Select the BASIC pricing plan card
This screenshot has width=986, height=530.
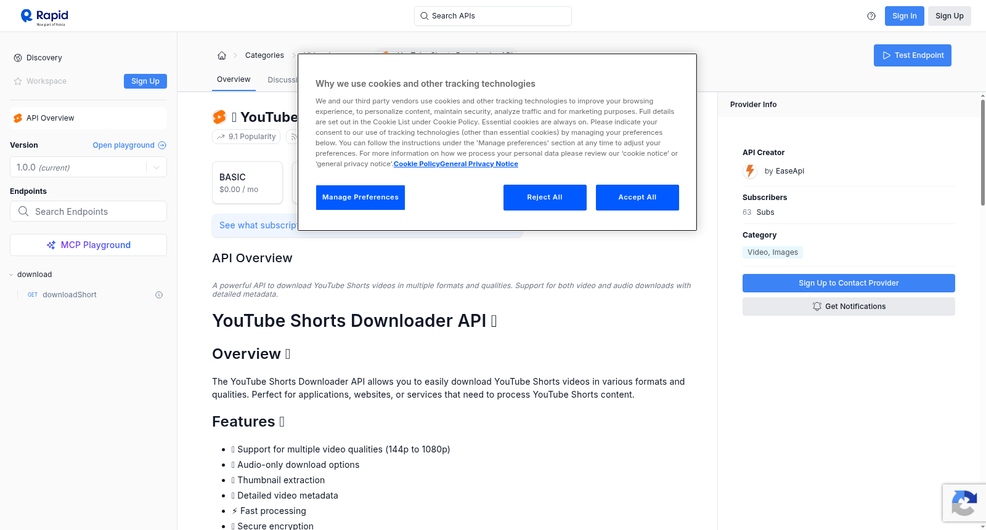tap(247, 183)
